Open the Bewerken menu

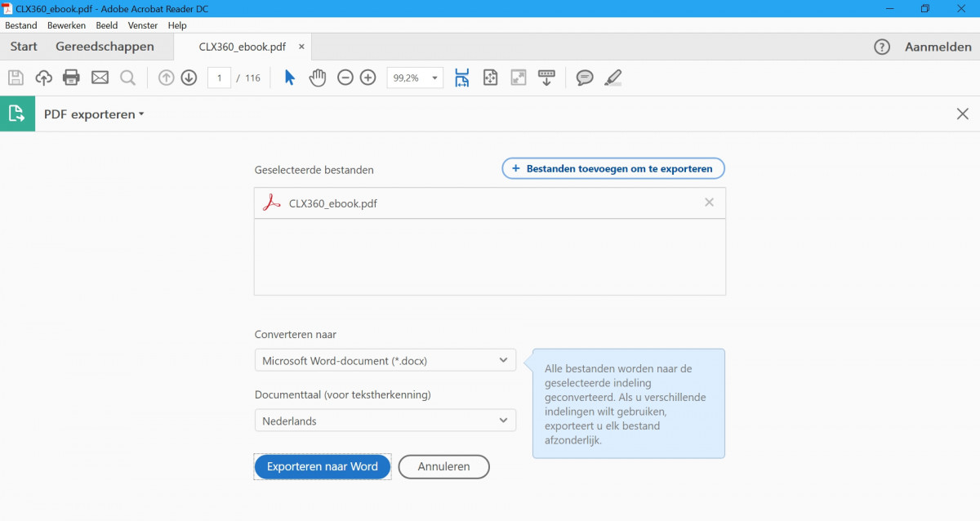coord(66,25)
